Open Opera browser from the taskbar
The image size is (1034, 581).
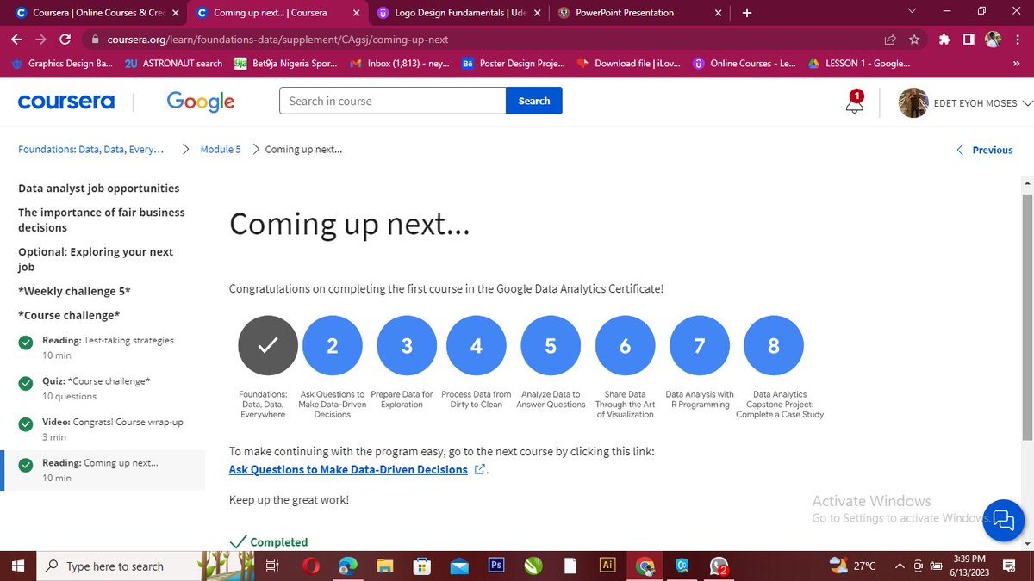pos(311,566)
